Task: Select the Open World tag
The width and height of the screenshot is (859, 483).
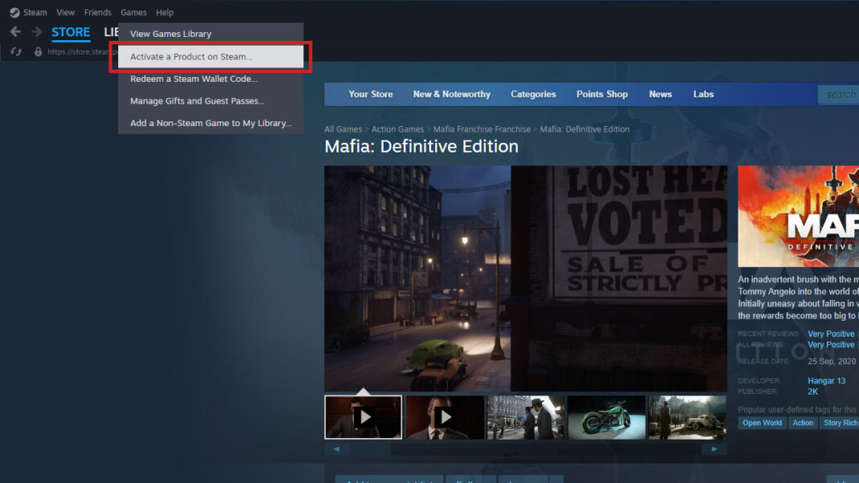Action: 761,422
